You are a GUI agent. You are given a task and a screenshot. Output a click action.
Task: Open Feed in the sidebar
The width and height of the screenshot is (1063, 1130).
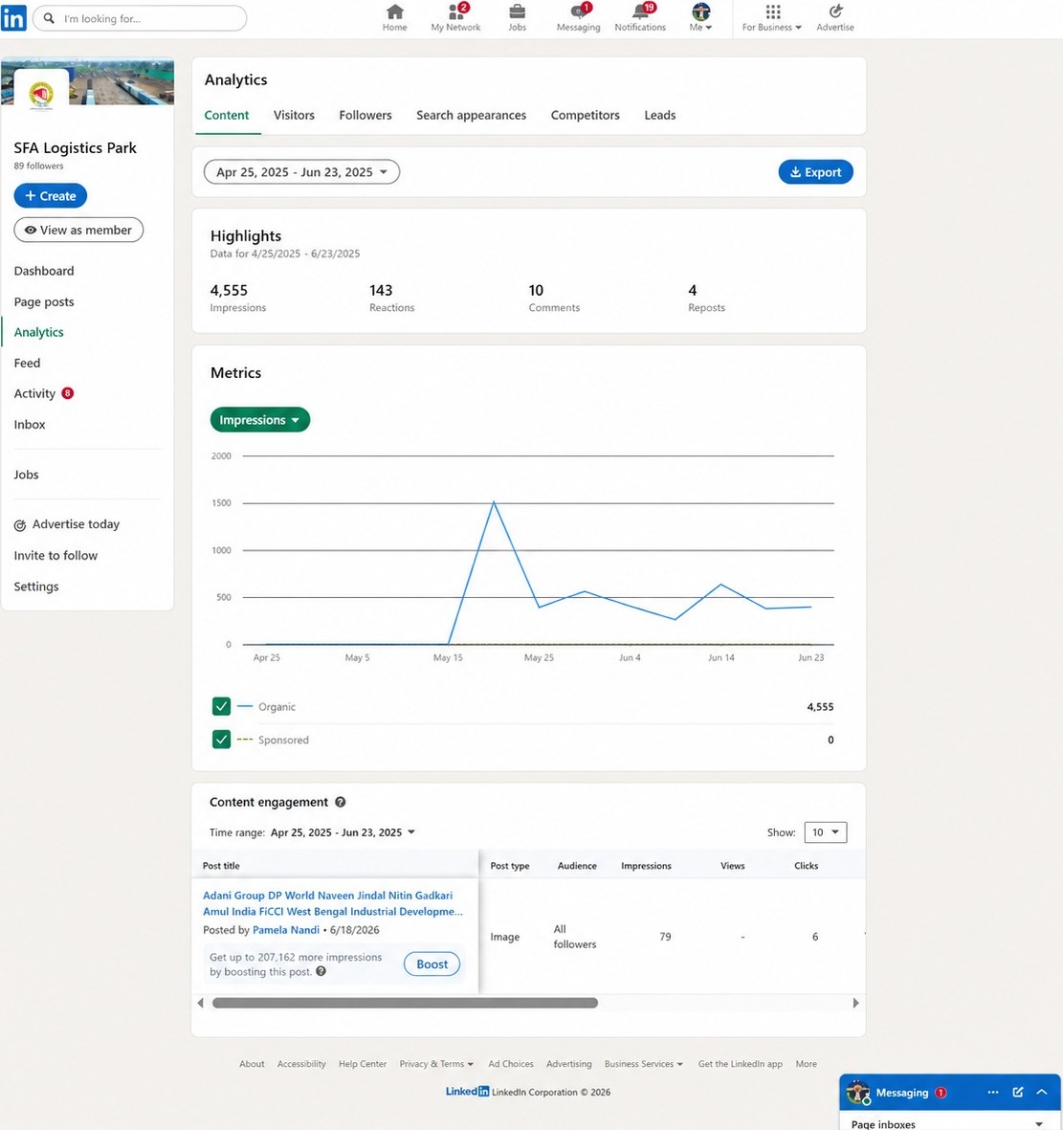[x=28, y=364]
